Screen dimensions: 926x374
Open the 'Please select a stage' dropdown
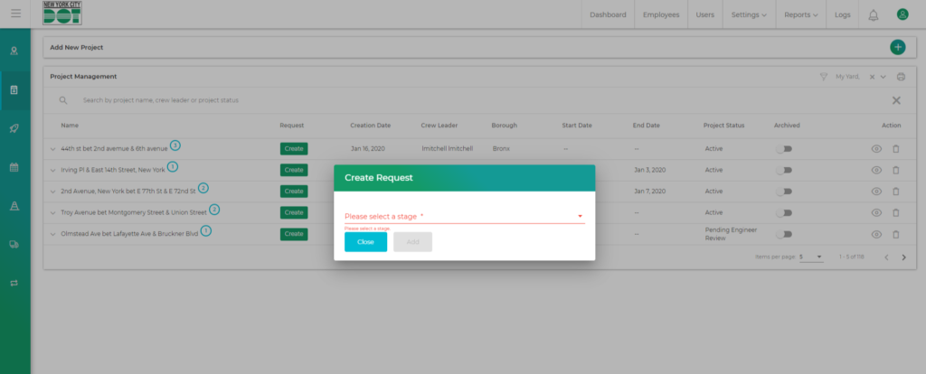[x=463, y=217]
